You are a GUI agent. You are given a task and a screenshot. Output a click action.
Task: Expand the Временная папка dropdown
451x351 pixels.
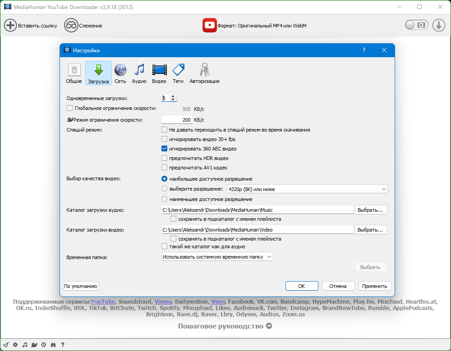[217, 257]
